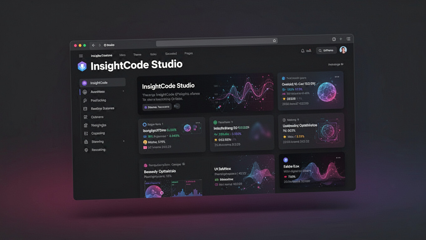Switch to the Theme tab in top navigation
Screen dimensions: 426x240
click(137, 55)
